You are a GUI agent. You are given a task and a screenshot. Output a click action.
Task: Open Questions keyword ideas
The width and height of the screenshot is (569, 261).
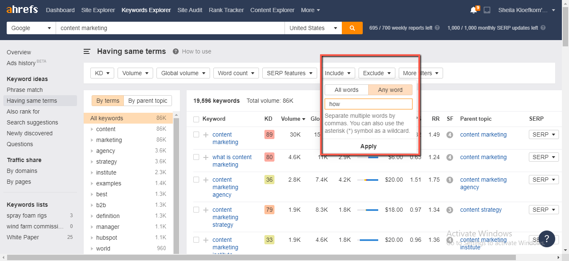[20, 144]
